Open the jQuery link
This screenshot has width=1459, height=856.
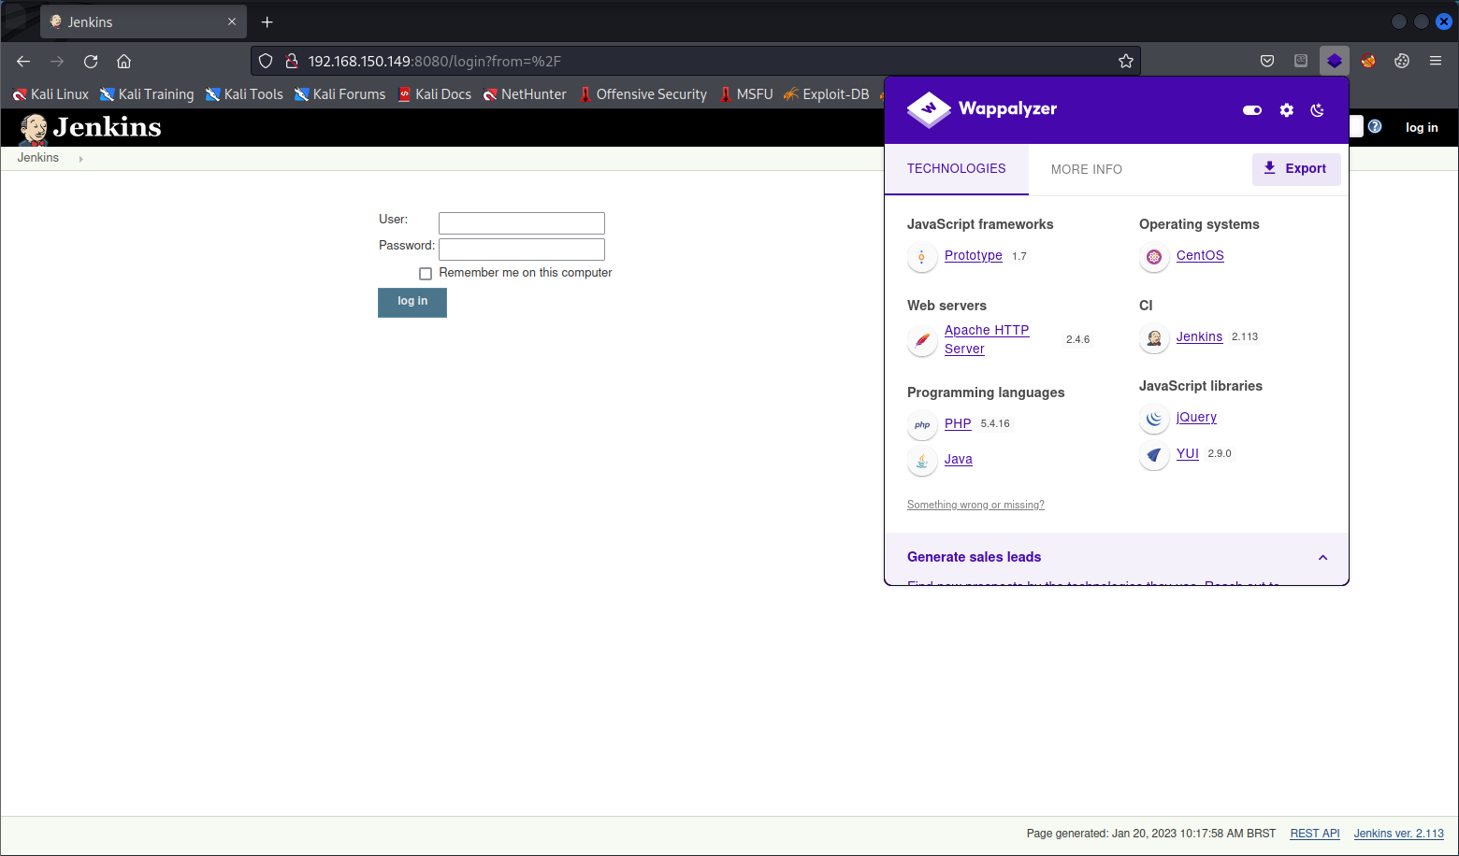pyautogui.click(x=1196, y=418)
